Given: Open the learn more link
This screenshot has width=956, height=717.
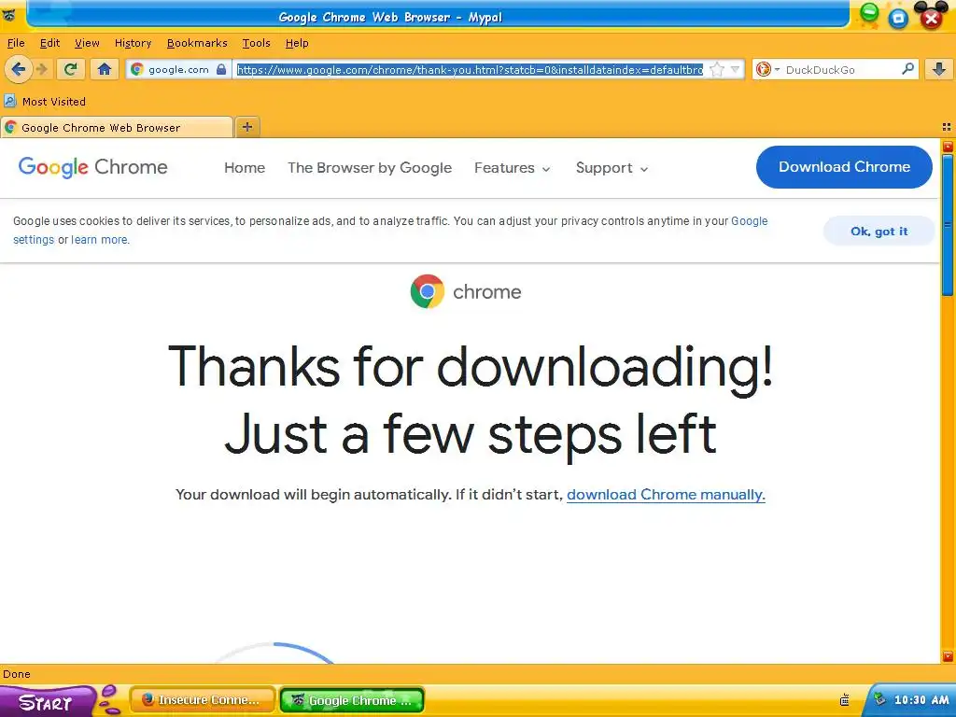Looking at the screenshot, I should coord(99,240).
